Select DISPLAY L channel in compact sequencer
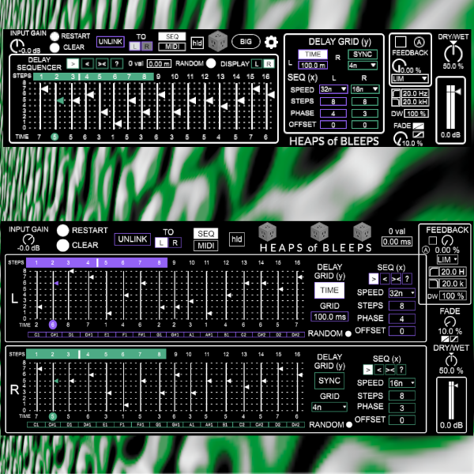Image resolution: width=474 pixels, height=474 pixels. click(x=256, y=64)
